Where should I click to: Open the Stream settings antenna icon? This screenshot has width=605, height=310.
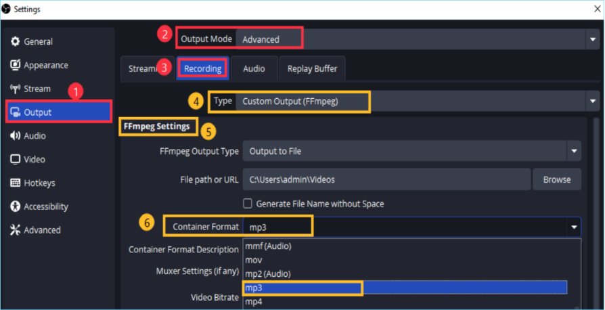[x=15, y=89]
